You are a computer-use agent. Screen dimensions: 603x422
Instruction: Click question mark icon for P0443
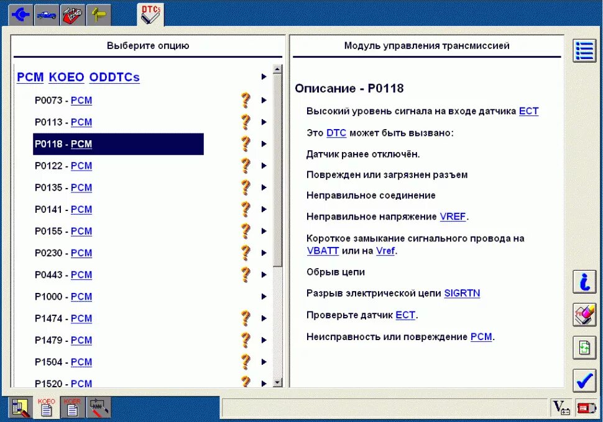[x=246, y=274]
